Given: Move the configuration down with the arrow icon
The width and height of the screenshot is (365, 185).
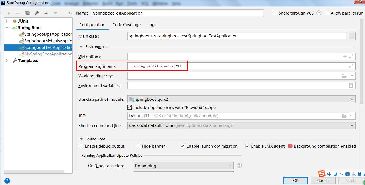Looking at the screenshot, I should 55,13.
